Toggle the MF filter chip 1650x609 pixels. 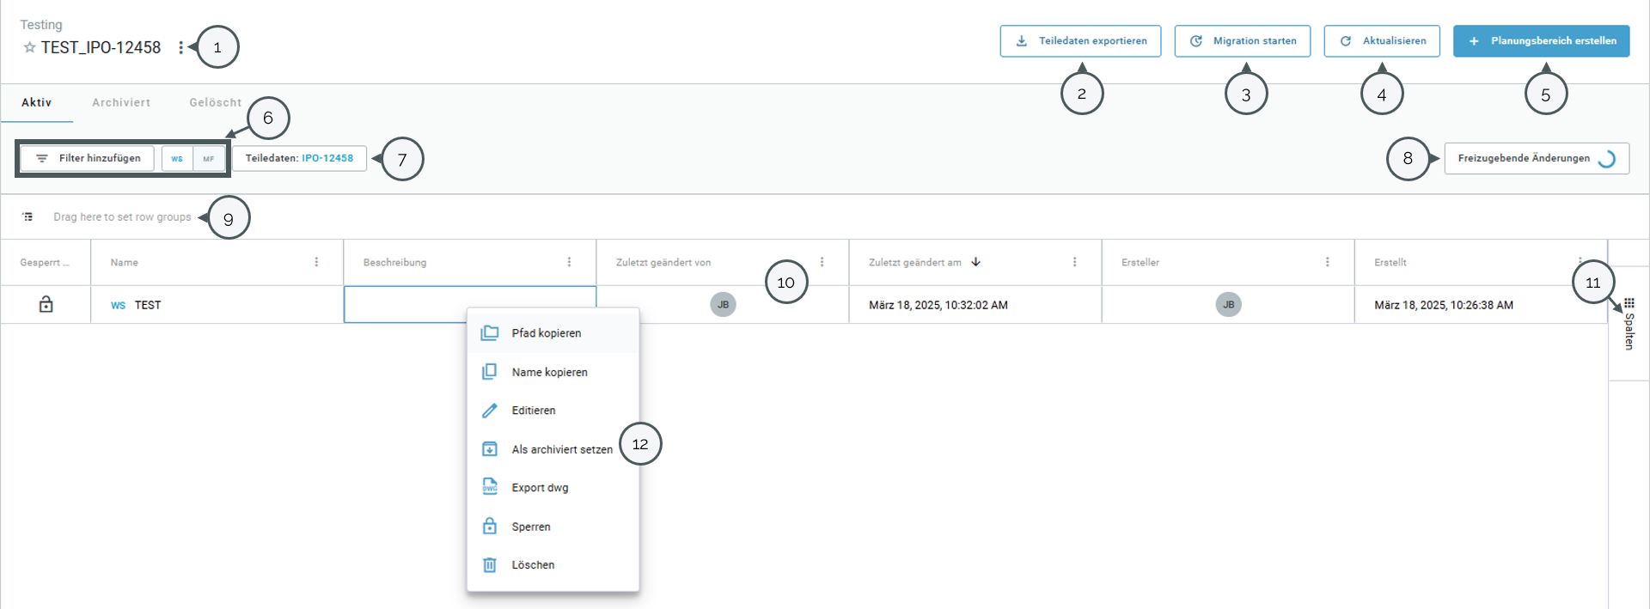209,159
